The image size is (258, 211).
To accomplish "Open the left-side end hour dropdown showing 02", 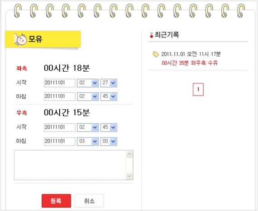I will 88,96.
